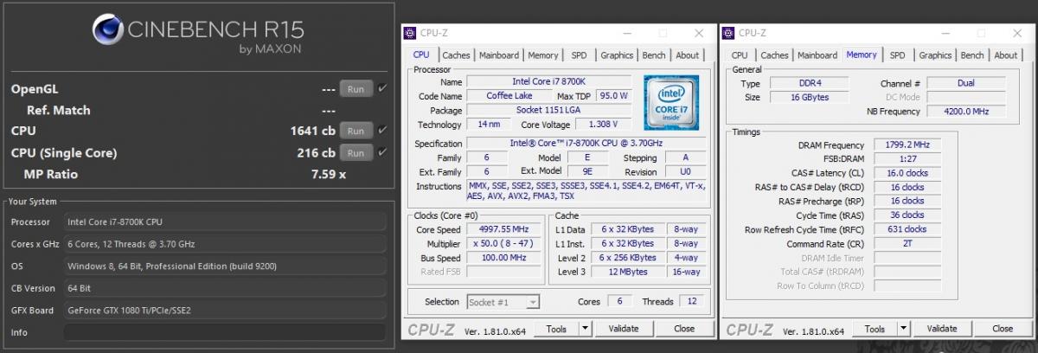Image resolution: width=1038 pixels, height=353 pixels.
Task: Click Tools button in left CPU-Z window
Action: point(556,329)
